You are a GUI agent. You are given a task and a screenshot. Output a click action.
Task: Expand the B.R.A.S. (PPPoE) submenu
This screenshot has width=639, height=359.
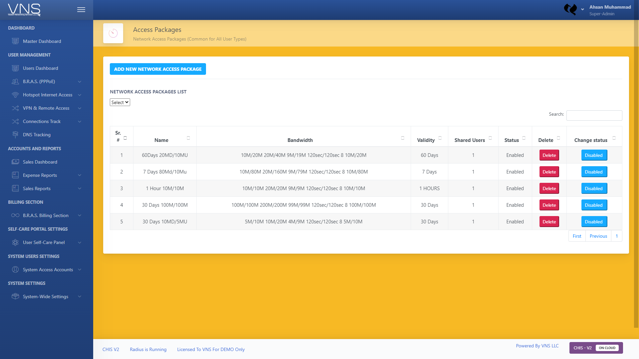[x=80, y=81]
